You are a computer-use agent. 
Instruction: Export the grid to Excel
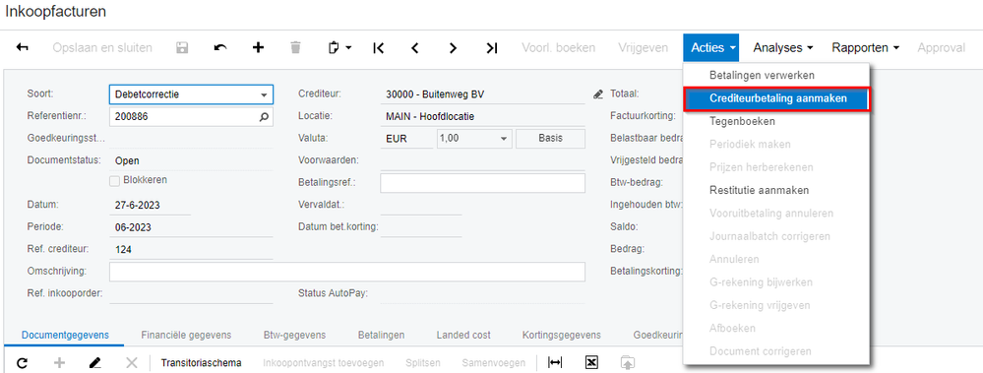click(590, 362)
